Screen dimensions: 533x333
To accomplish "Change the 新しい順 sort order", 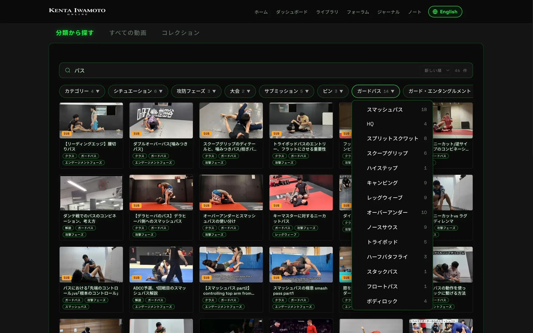I will tap(437, 70).
